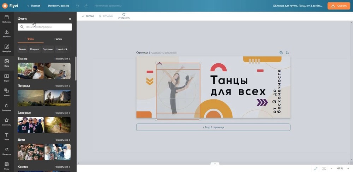Screen dimensions: 353x172
Task: Open the Анимация sidebar icon
Action: coord(6,107)
